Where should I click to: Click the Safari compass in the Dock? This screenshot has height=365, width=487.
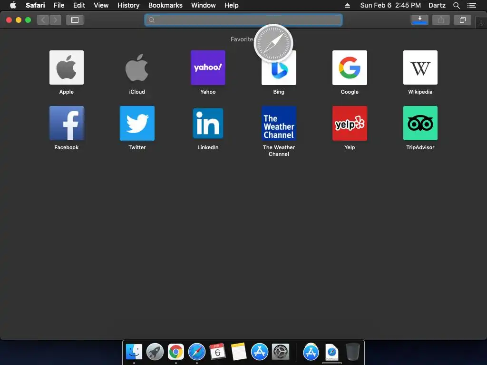click(197, 352)
